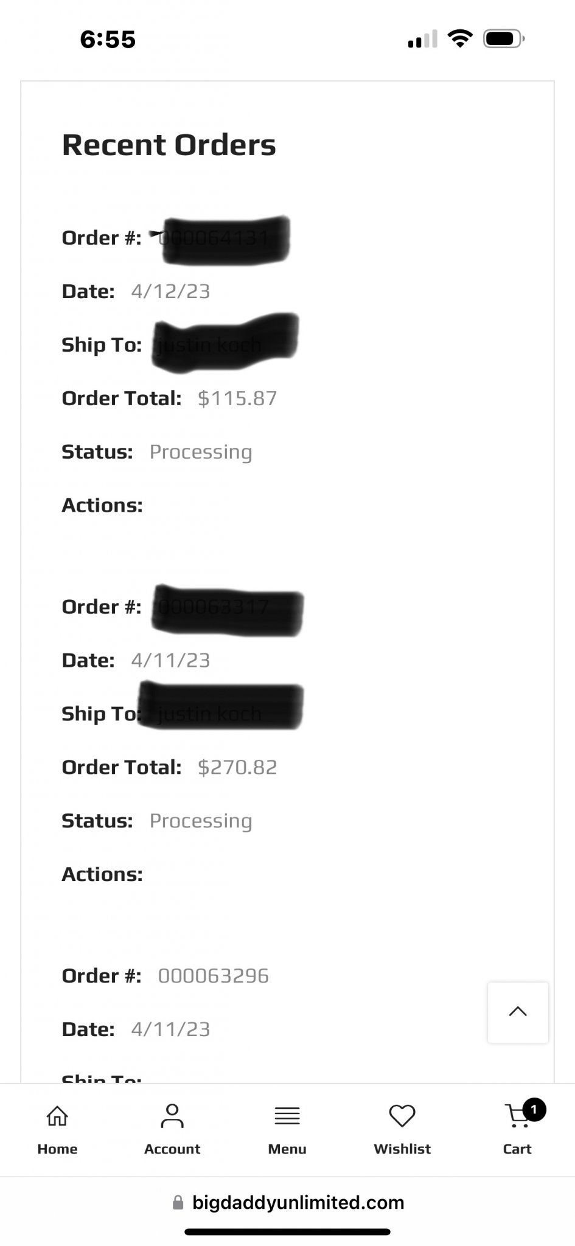Tap the lock icon beside the URL
This screenshot has width=575, height=1246.
click(x=178, y=1202)
